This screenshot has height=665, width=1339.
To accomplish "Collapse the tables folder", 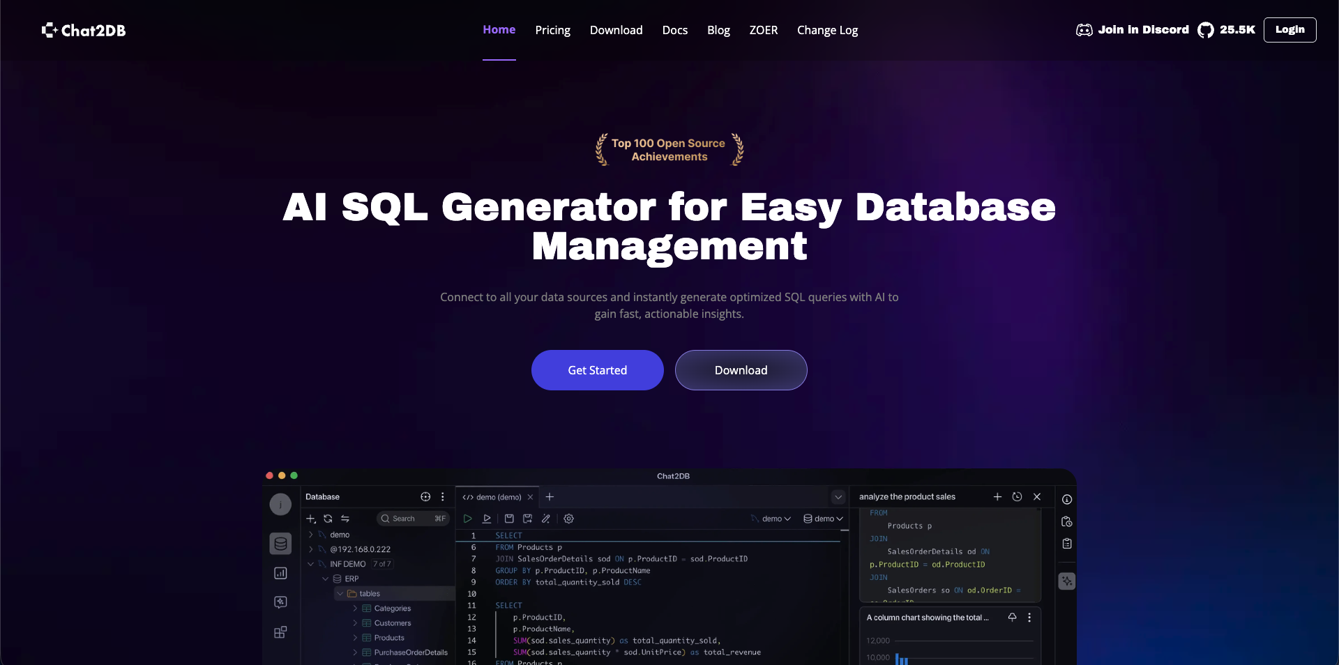I will click(x=340, y=594).
